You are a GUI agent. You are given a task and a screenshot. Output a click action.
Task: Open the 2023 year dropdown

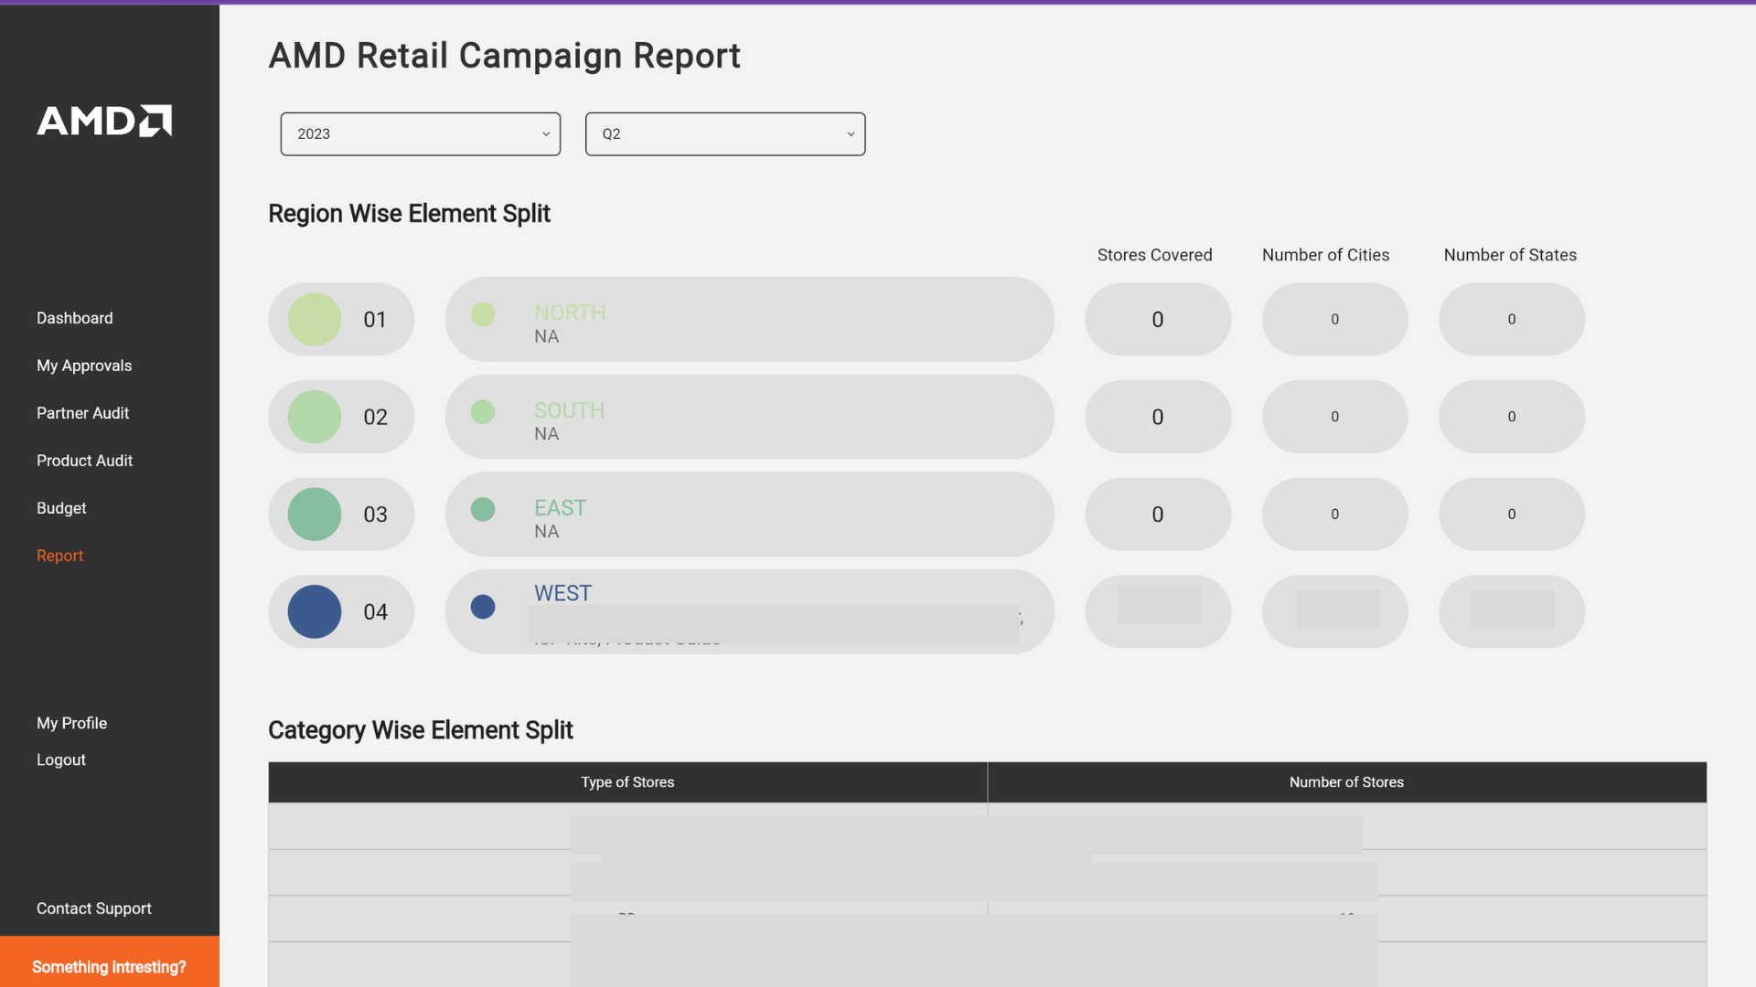click(x=421, y=134)
